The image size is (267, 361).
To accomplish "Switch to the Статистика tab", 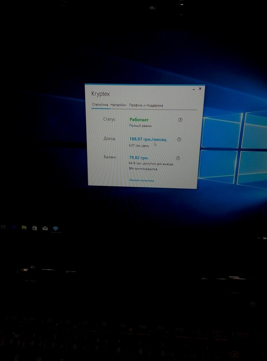I will [x=100, y=105].
